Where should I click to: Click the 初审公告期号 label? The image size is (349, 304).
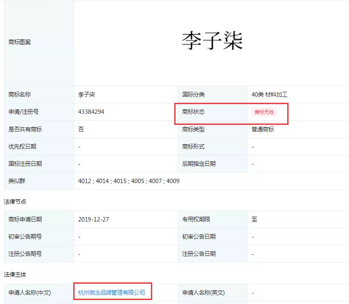25,236
